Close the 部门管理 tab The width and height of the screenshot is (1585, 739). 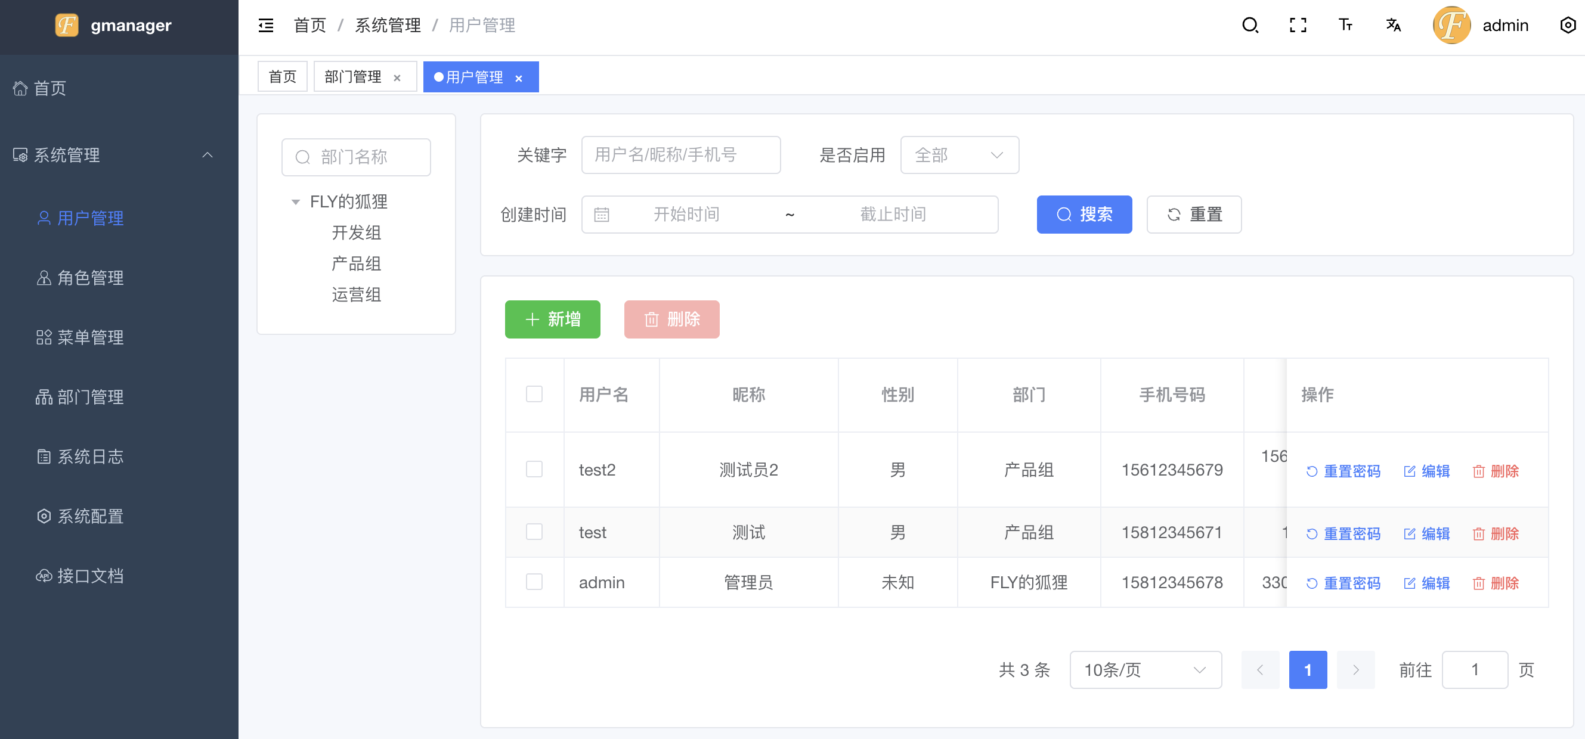point(398,78)
